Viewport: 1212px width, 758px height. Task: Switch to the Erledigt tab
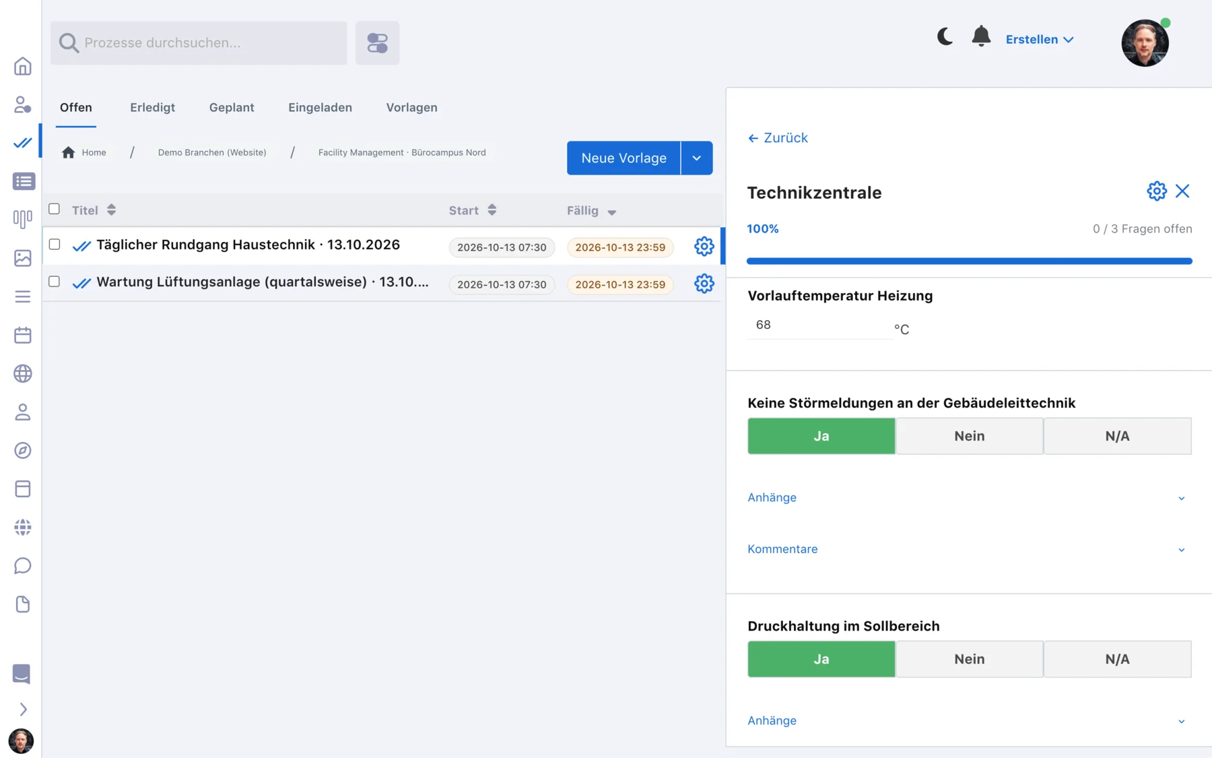pyautogui.click(x=152, y=108)
